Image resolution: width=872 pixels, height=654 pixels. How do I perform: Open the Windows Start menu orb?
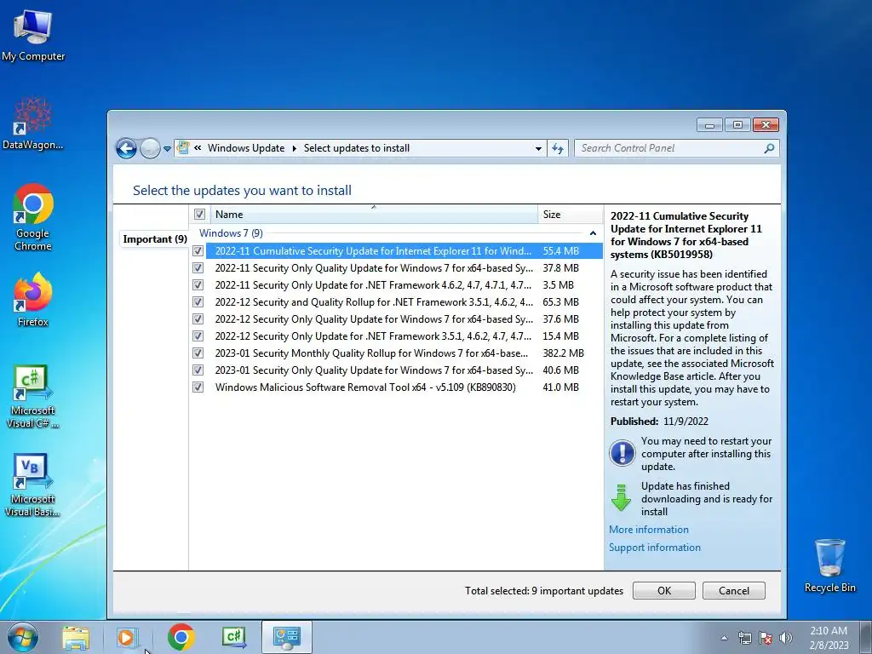click(22, 637)
